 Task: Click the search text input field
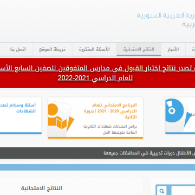pos(183,191)
